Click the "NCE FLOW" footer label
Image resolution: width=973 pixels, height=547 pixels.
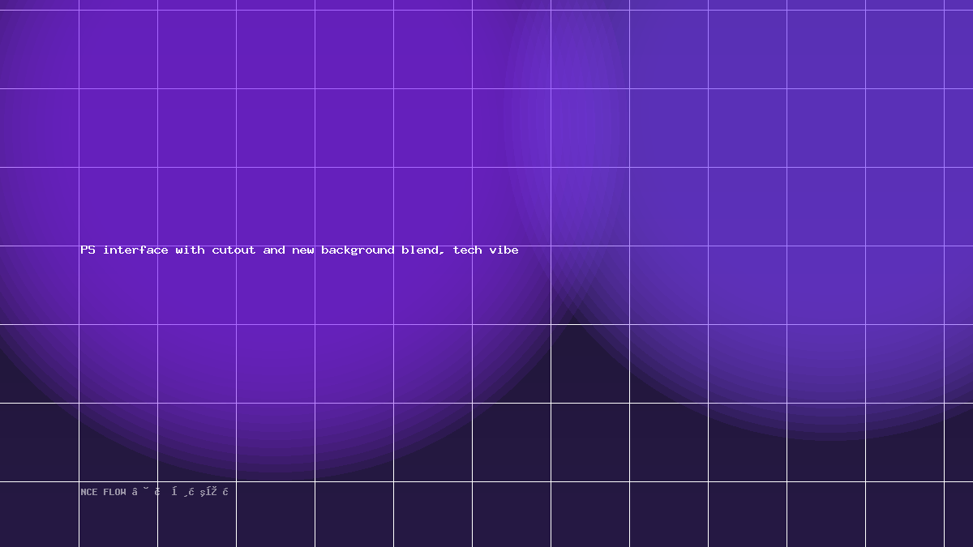coord(103,492)
